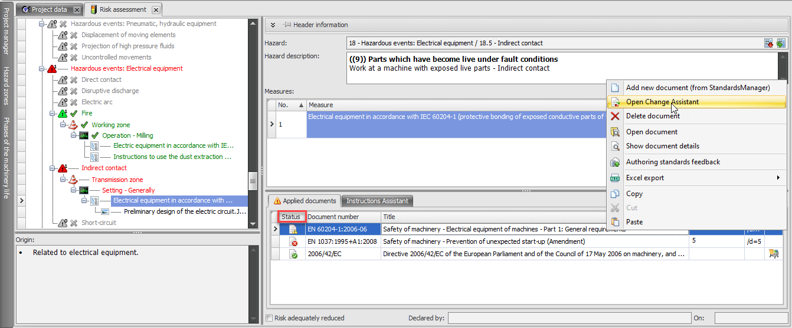
Task: Click the Declared by input field
Action: 567,318
